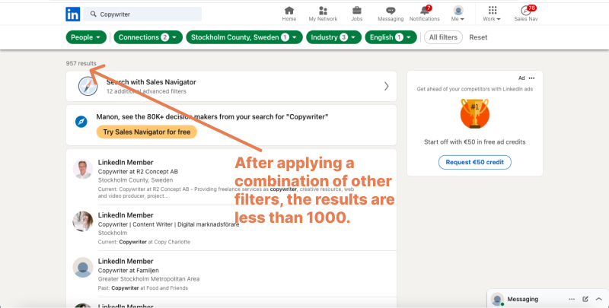Open LinkedIn Member Content Writer result

pyautogui.click(x=126, y=215)
